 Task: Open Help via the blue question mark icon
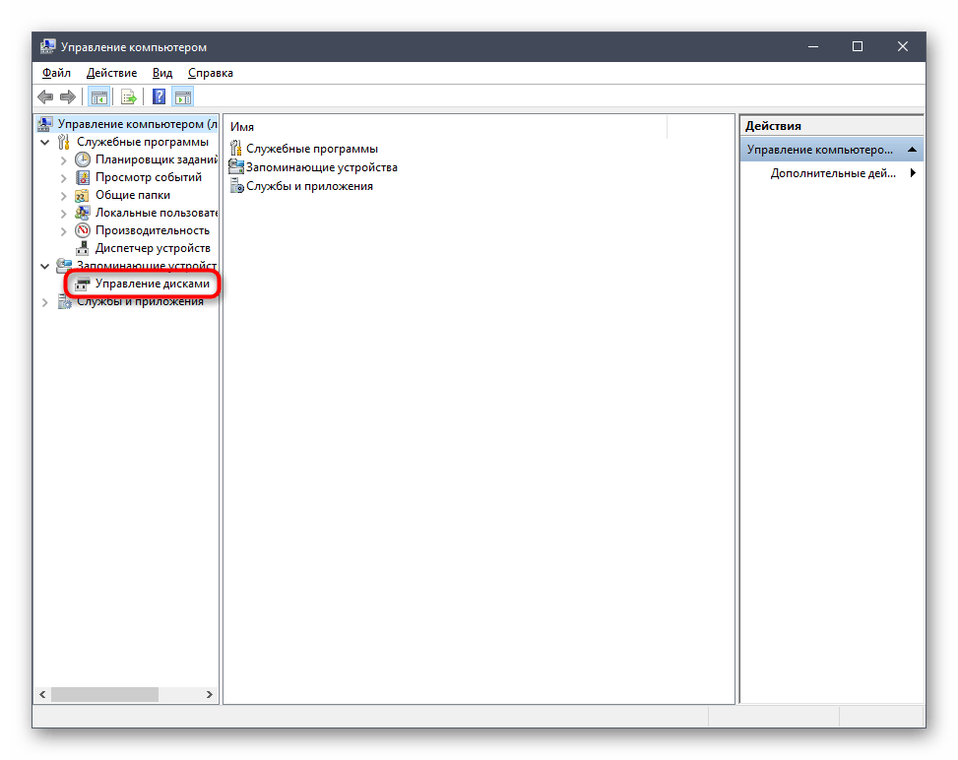pos(159,96)
